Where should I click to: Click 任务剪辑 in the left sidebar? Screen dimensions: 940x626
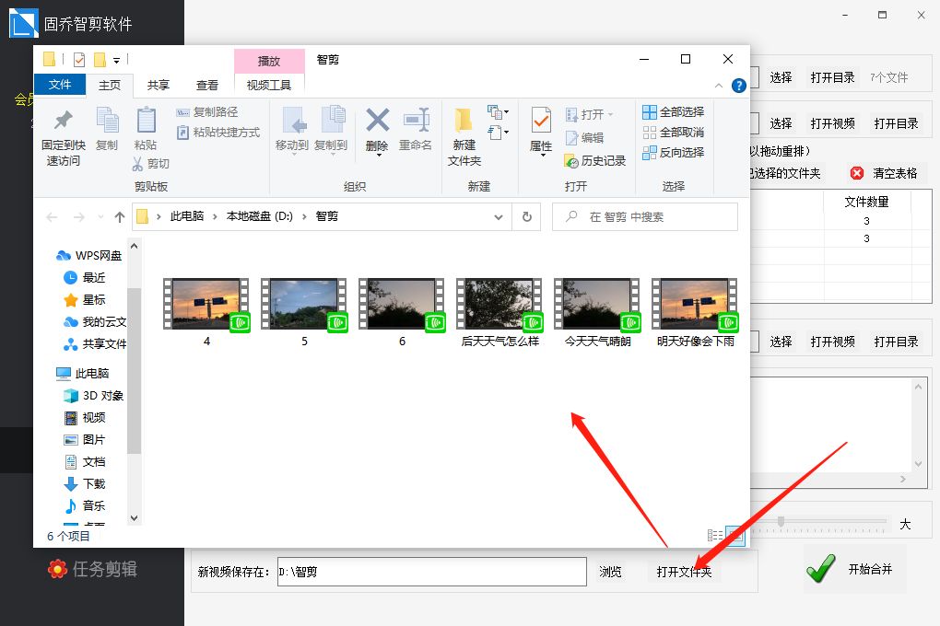(93, 569)
